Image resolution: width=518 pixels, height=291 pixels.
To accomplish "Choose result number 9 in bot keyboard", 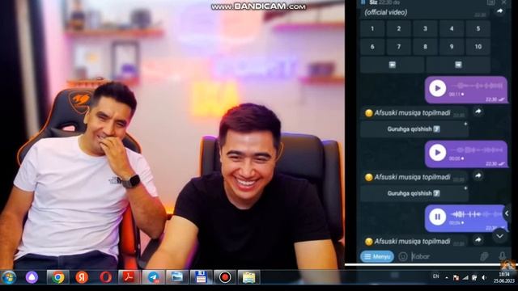I will 452,47.
